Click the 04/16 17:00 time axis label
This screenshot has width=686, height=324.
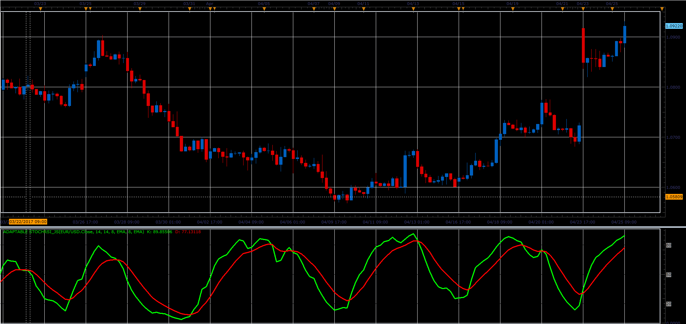[458, 222]
